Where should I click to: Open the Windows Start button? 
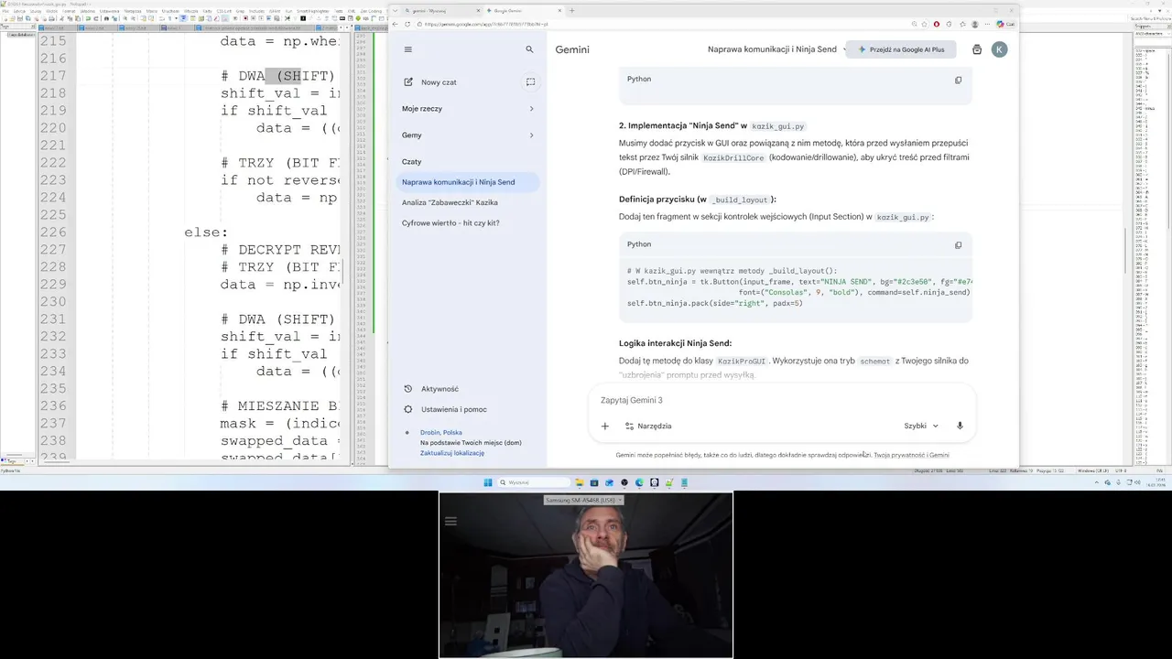(x=488, y=482)
